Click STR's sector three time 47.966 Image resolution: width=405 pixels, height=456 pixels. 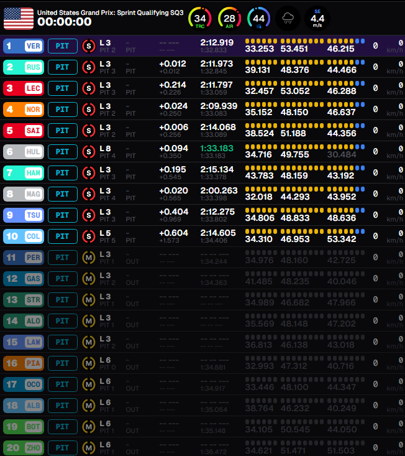coord(342,303)
